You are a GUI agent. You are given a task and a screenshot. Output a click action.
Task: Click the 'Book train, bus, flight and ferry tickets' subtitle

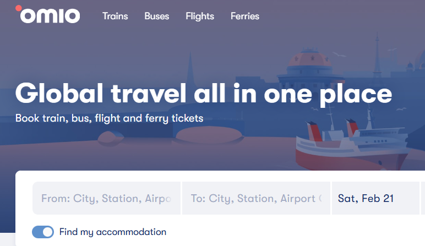coord(110,118)
